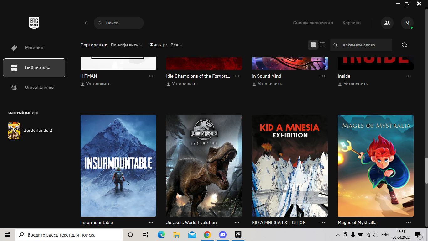This screenshot has width=428, height=241.
Task: Install In Sound Mind
Action: pyautogui.click(x=267, y=84)
